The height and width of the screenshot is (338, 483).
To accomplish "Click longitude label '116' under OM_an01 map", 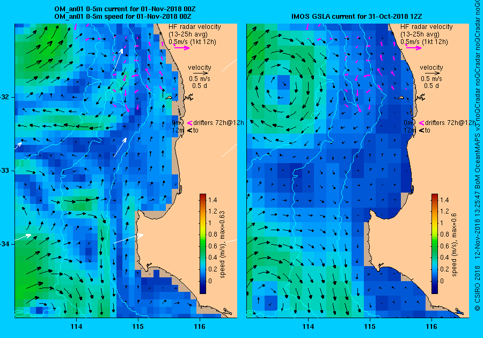I will point(200,327).
